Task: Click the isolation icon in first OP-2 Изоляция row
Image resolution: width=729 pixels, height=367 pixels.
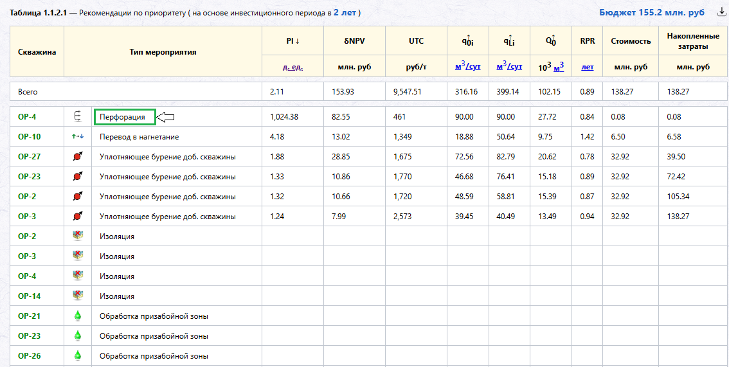Action: 78,237
